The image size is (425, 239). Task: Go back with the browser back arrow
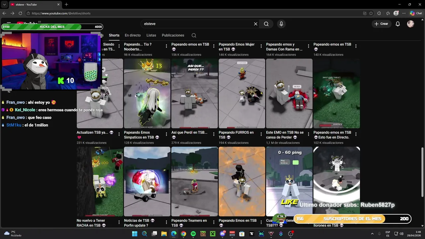[x=4, y=13]
